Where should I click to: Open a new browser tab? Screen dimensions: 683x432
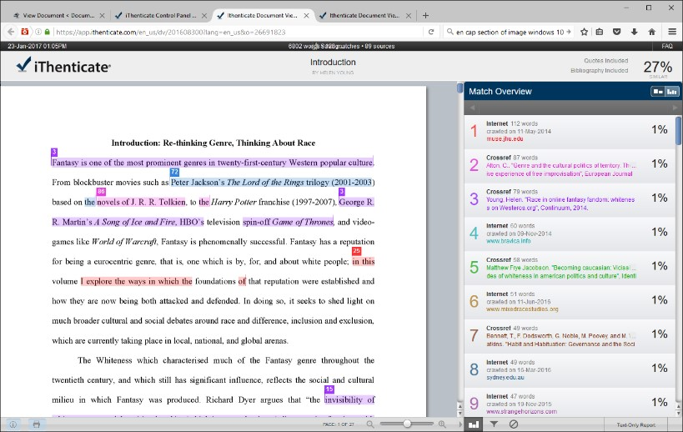click(425, 15)
